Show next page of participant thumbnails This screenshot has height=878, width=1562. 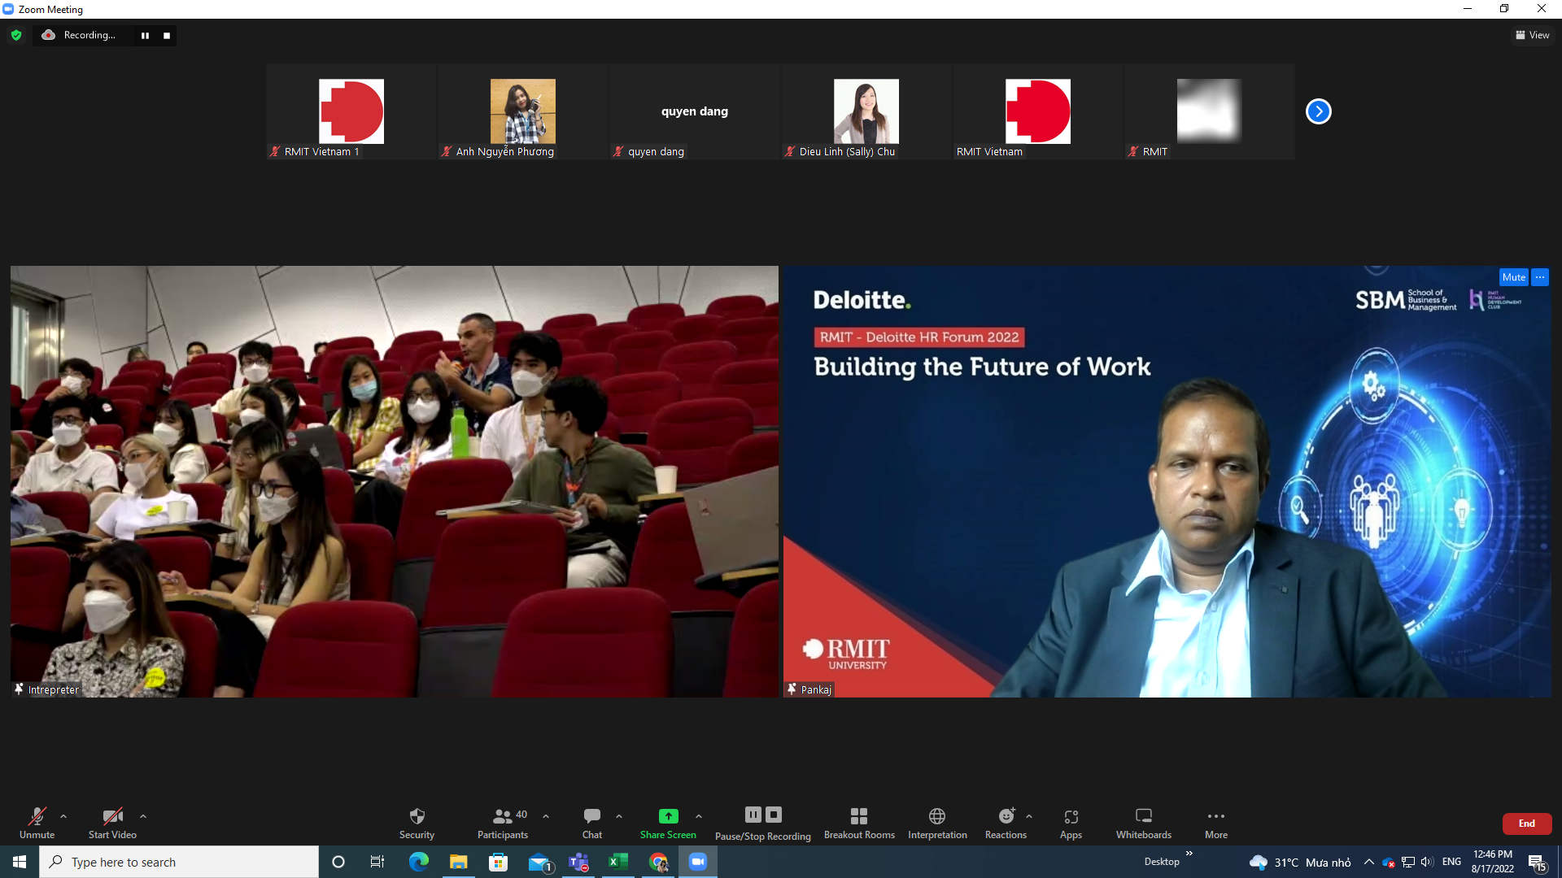pos(1319,111)
